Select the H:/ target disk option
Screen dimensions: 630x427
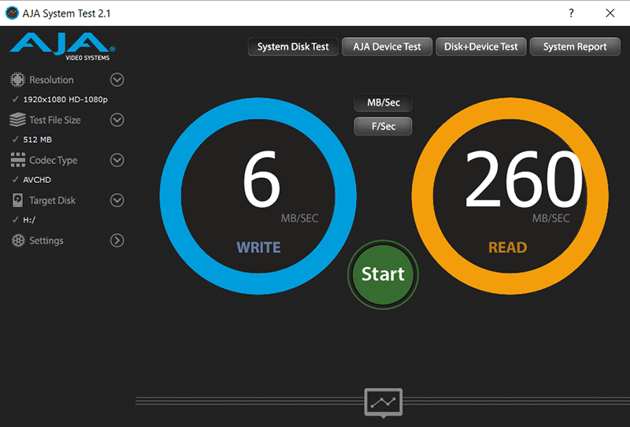point(29,220)
